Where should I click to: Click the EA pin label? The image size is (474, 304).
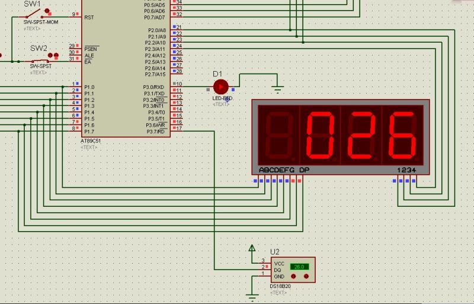[88, 62]
